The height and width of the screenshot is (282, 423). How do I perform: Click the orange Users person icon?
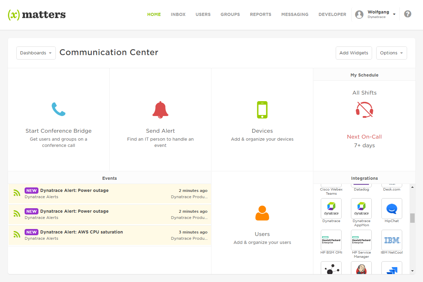(262, 213)
